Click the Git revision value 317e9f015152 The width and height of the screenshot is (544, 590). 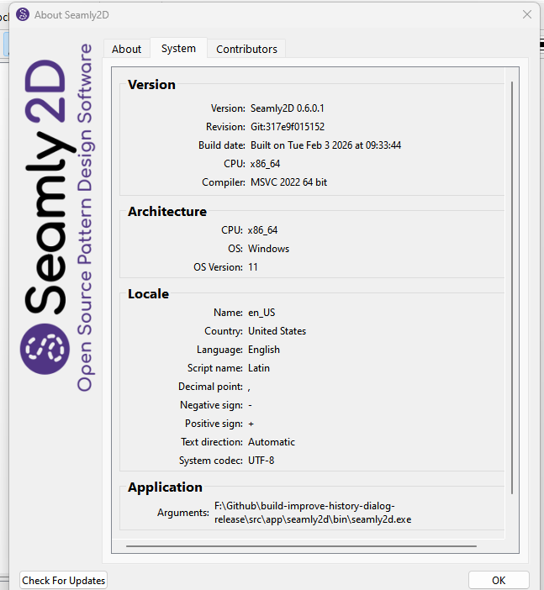click(x=286, y=127)
